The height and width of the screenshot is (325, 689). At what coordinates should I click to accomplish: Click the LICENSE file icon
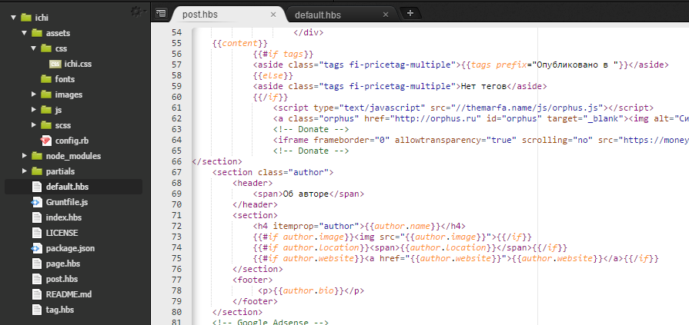(x=36, y=233)
